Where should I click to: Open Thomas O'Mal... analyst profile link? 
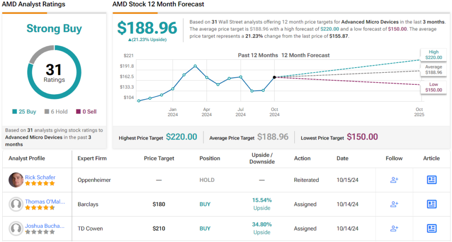click(x=45, y=201)
